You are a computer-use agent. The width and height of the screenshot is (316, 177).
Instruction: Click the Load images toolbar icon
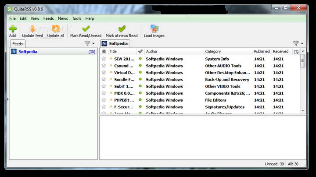(x=154, y=29)
